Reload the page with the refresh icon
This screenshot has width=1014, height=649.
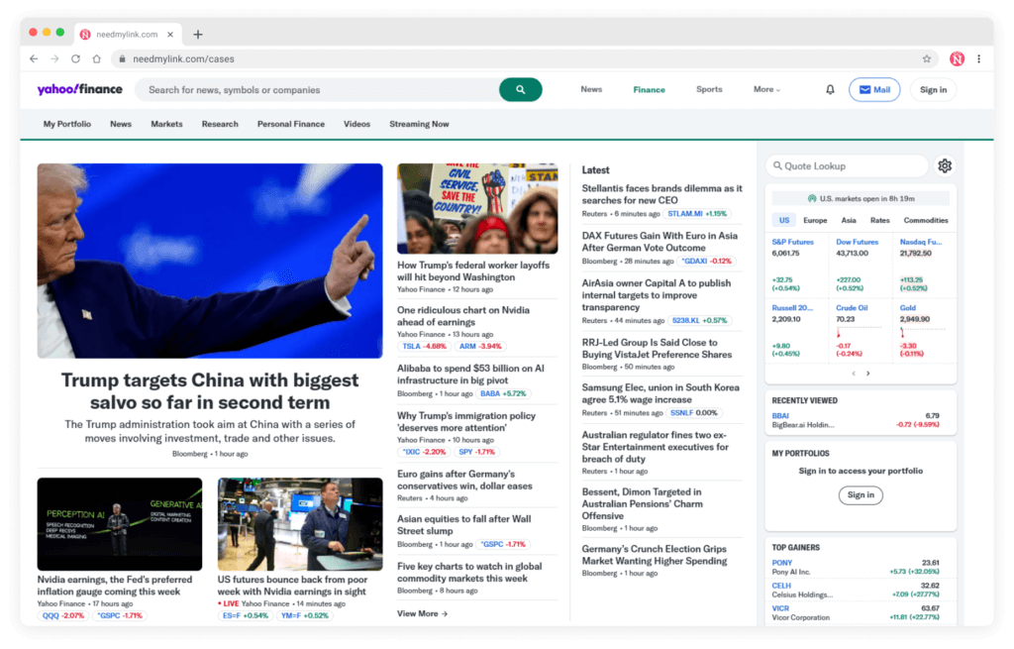(x=75, y=58)
